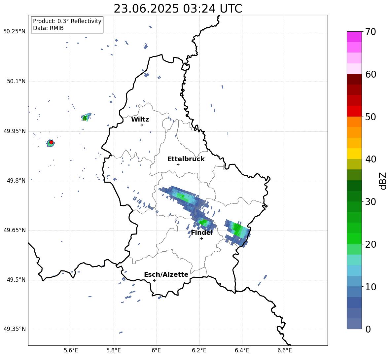Click the yellow colorbar segment above 40
Image resolution: width=391 pixels, height=357 pixels.
pos(354,154)
